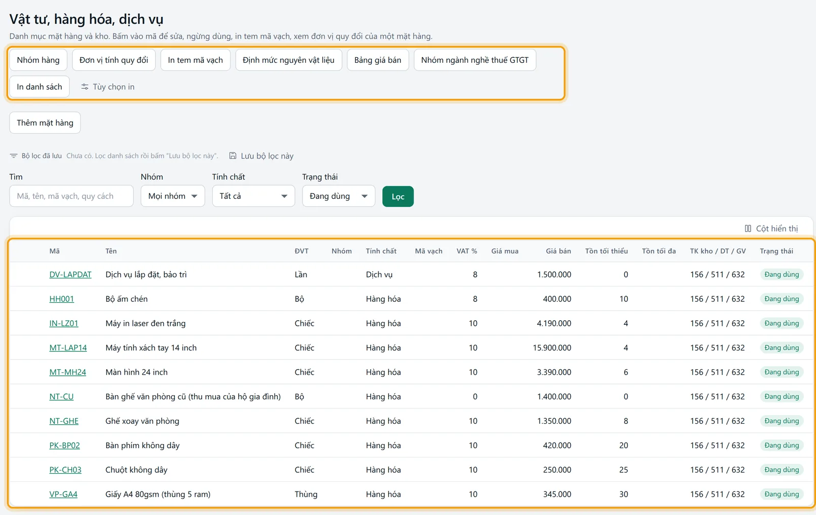Click the Bộ lọc đã lưu filter icon
This screenshot has width=816, height=515.
[x=14, y=156]
